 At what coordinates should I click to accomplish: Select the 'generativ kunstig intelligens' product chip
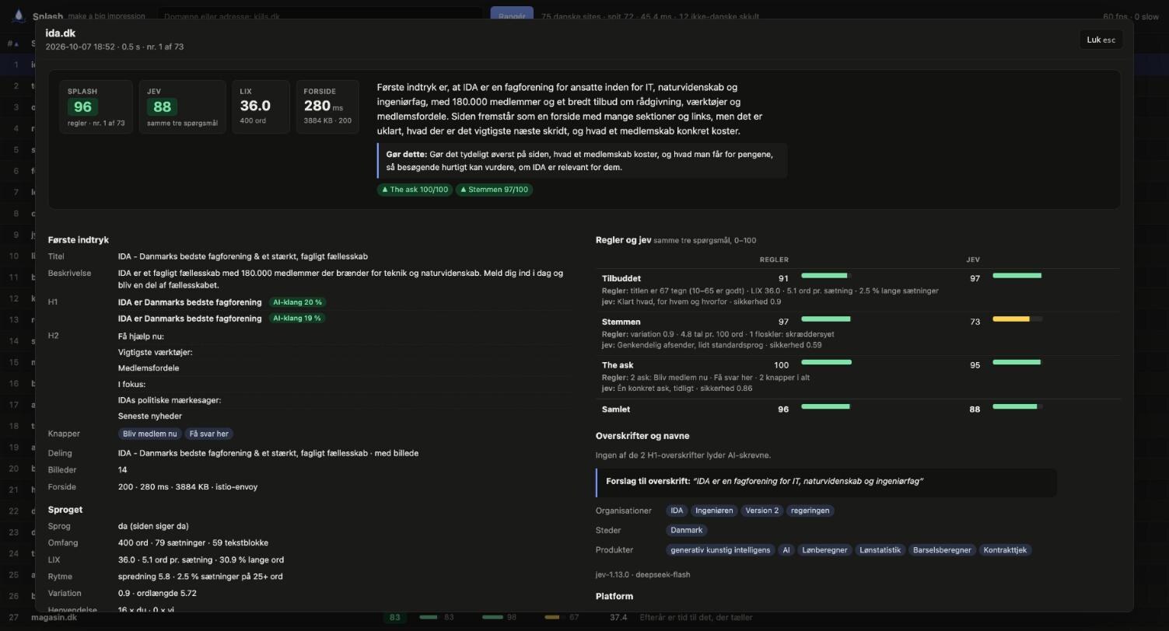[720, 550]
